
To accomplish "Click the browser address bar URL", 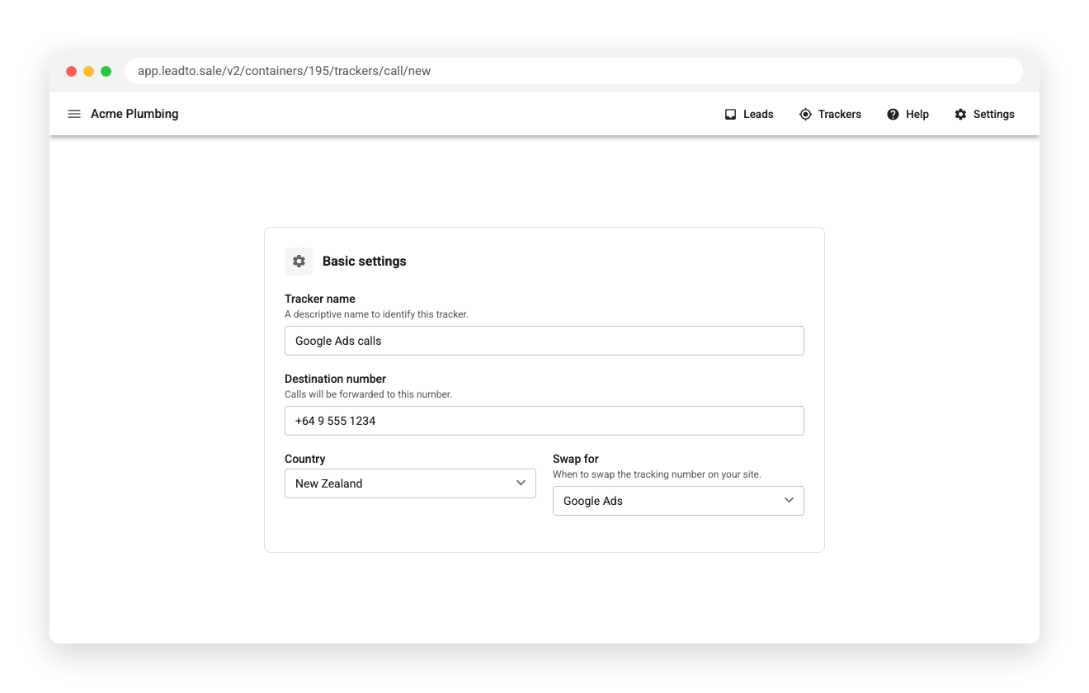I will 284,71.
